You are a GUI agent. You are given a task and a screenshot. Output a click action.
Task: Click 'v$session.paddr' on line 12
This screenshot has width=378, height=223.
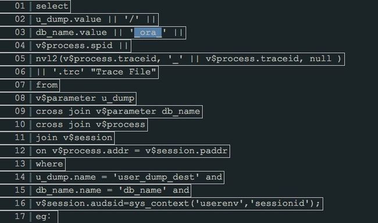186,151
